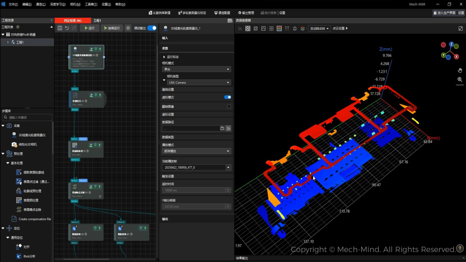
Task: Click the save project icon
Action: (x=60, y=28)
